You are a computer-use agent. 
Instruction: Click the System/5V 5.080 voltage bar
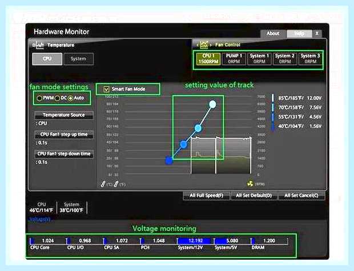(231, 241)
